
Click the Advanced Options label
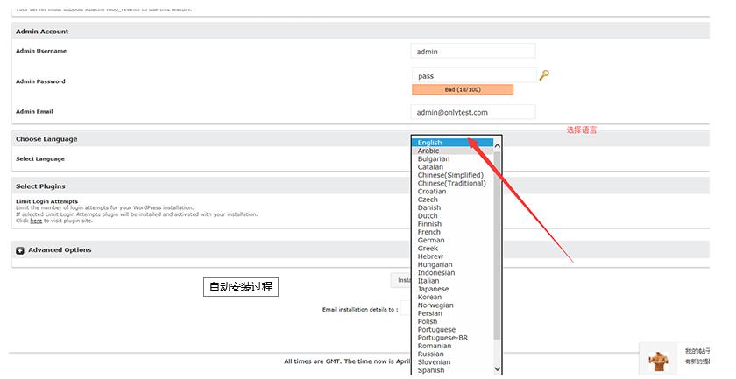[x=60, y=250]
